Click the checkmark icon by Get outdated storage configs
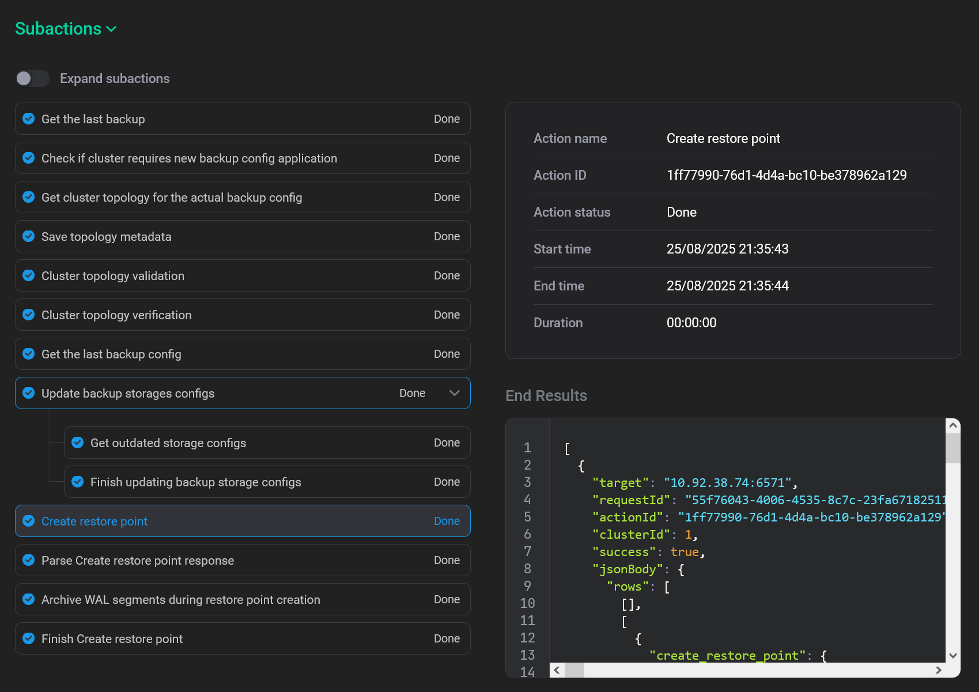The width and height of the screenshot is (979, 692). click(77, 443)
